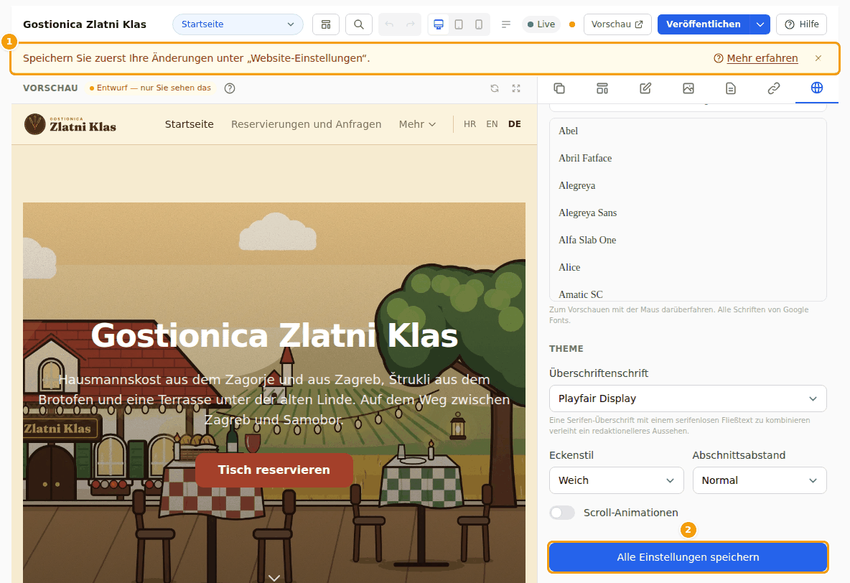Switch to tablet device preview
The image size is (850, 583).
click(459, 24)
